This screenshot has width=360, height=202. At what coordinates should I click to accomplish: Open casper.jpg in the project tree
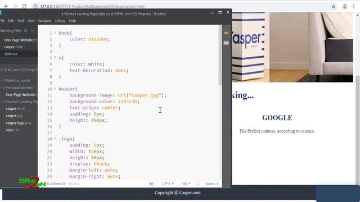(x=14, y=116)
